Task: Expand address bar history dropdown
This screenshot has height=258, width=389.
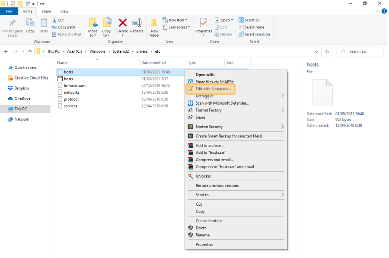Action: tap(316, 51)
